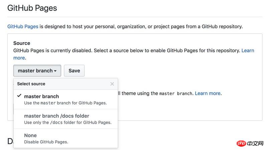Viewport: 267px width, 150px height.
Task: Open the blue GitHub Pages link
Action: click(x=23, y=26)
